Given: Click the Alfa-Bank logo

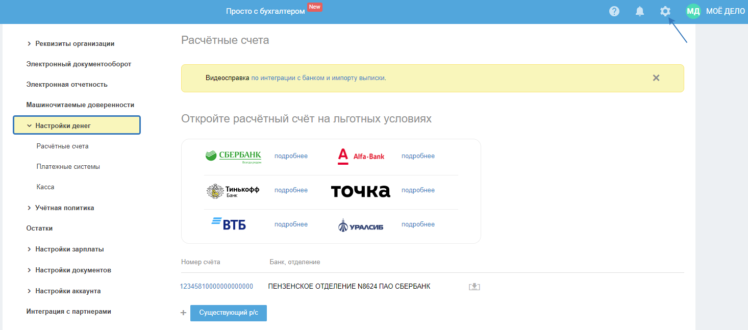Looking at the screenshot, I should (x=361, y=156).
